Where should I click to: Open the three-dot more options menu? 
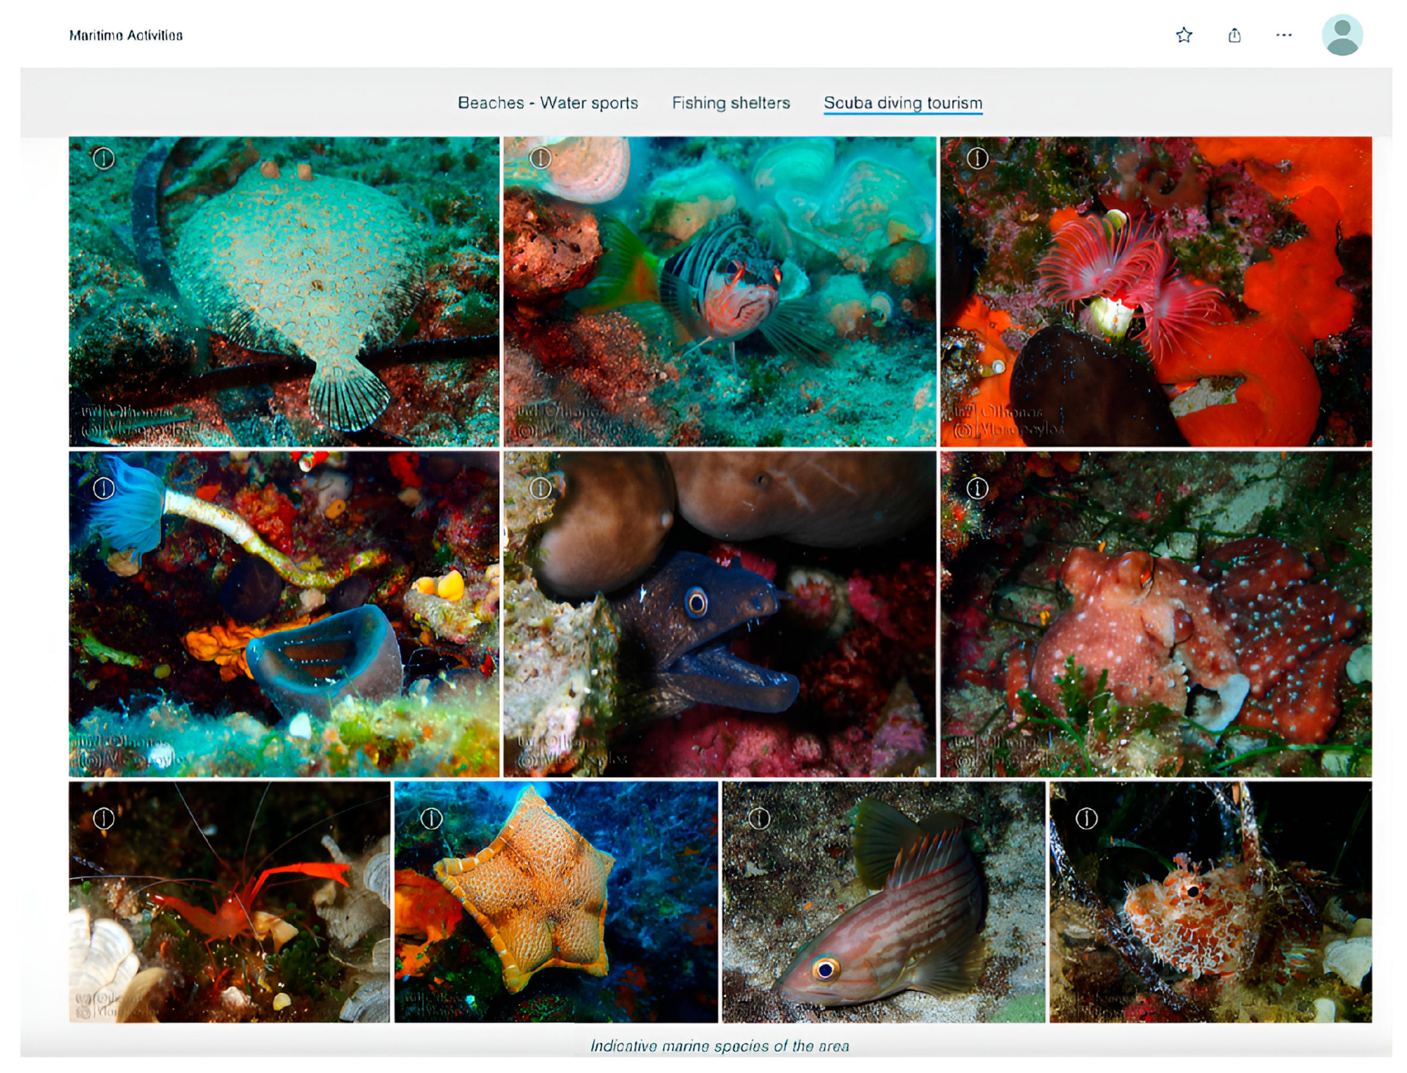point(1283,35)
